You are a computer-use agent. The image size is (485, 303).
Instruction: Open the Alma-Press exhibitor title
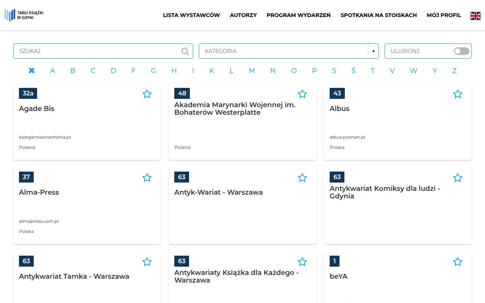(x=39, y=192)
